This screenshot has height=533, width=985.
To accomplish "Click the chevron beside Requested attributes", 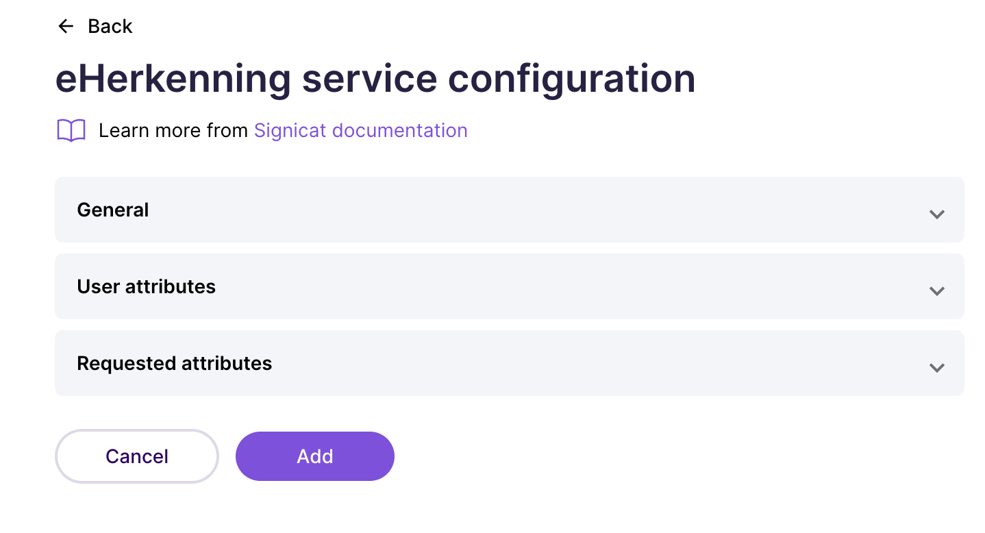I will pyautogui.click(x=936, y=367).
